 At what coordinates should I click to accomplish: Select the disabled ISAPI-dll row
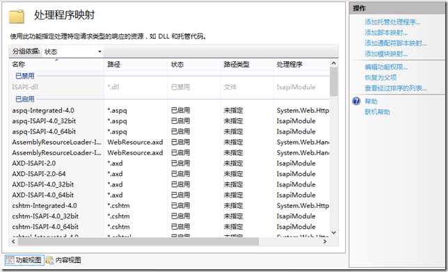170,87
